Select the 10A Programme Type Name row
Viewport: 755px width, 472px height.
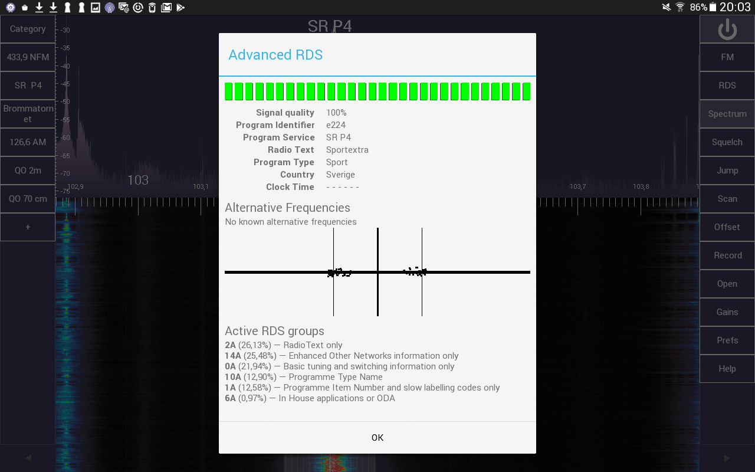304,377
